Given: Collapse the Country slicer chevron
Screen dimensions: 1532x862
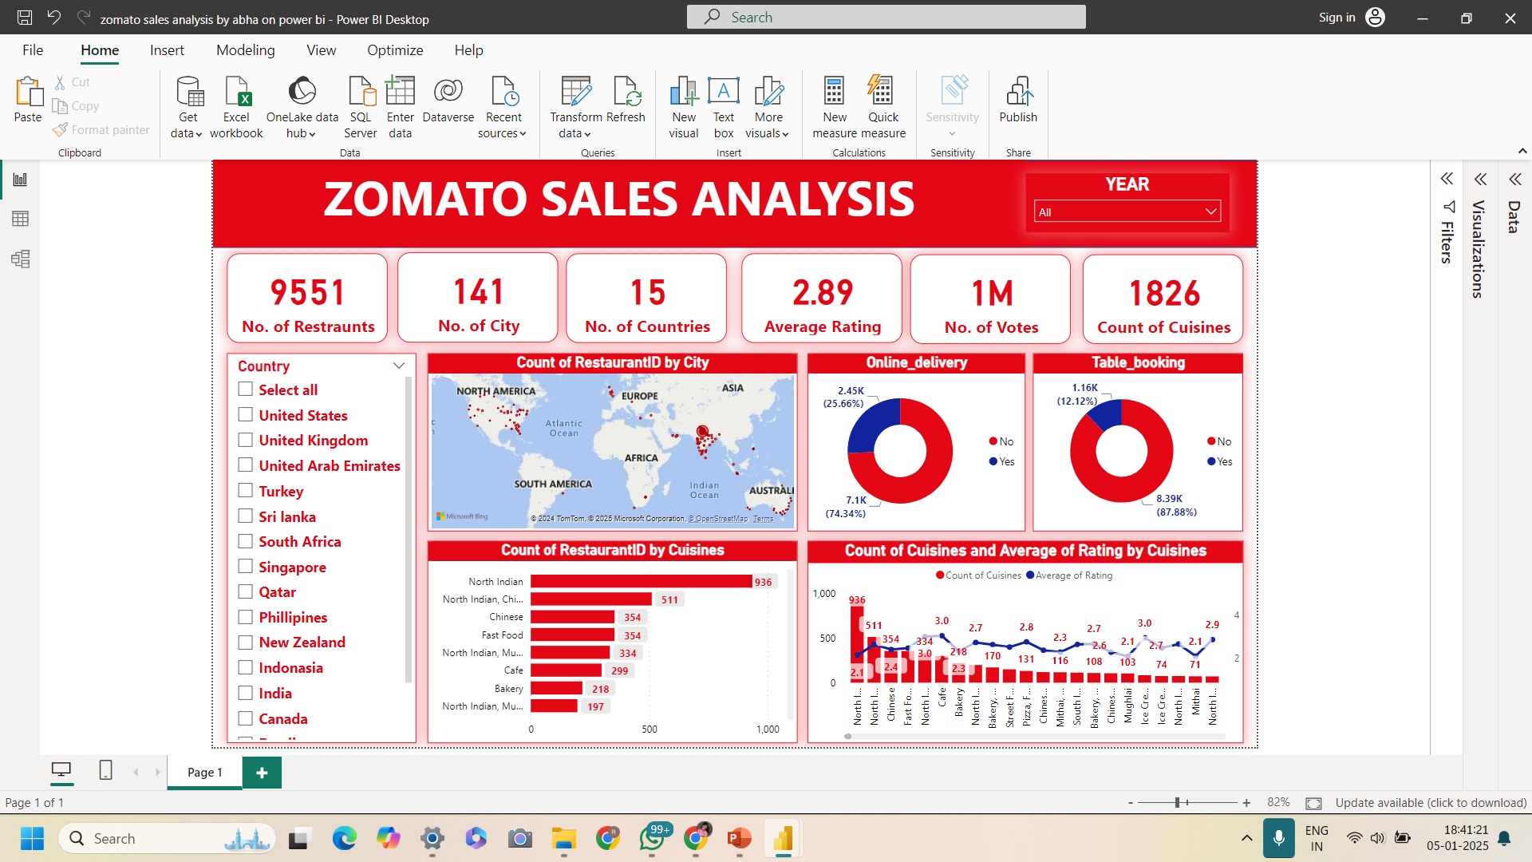Looking at the screenshot, I should (x=399, y=366).
